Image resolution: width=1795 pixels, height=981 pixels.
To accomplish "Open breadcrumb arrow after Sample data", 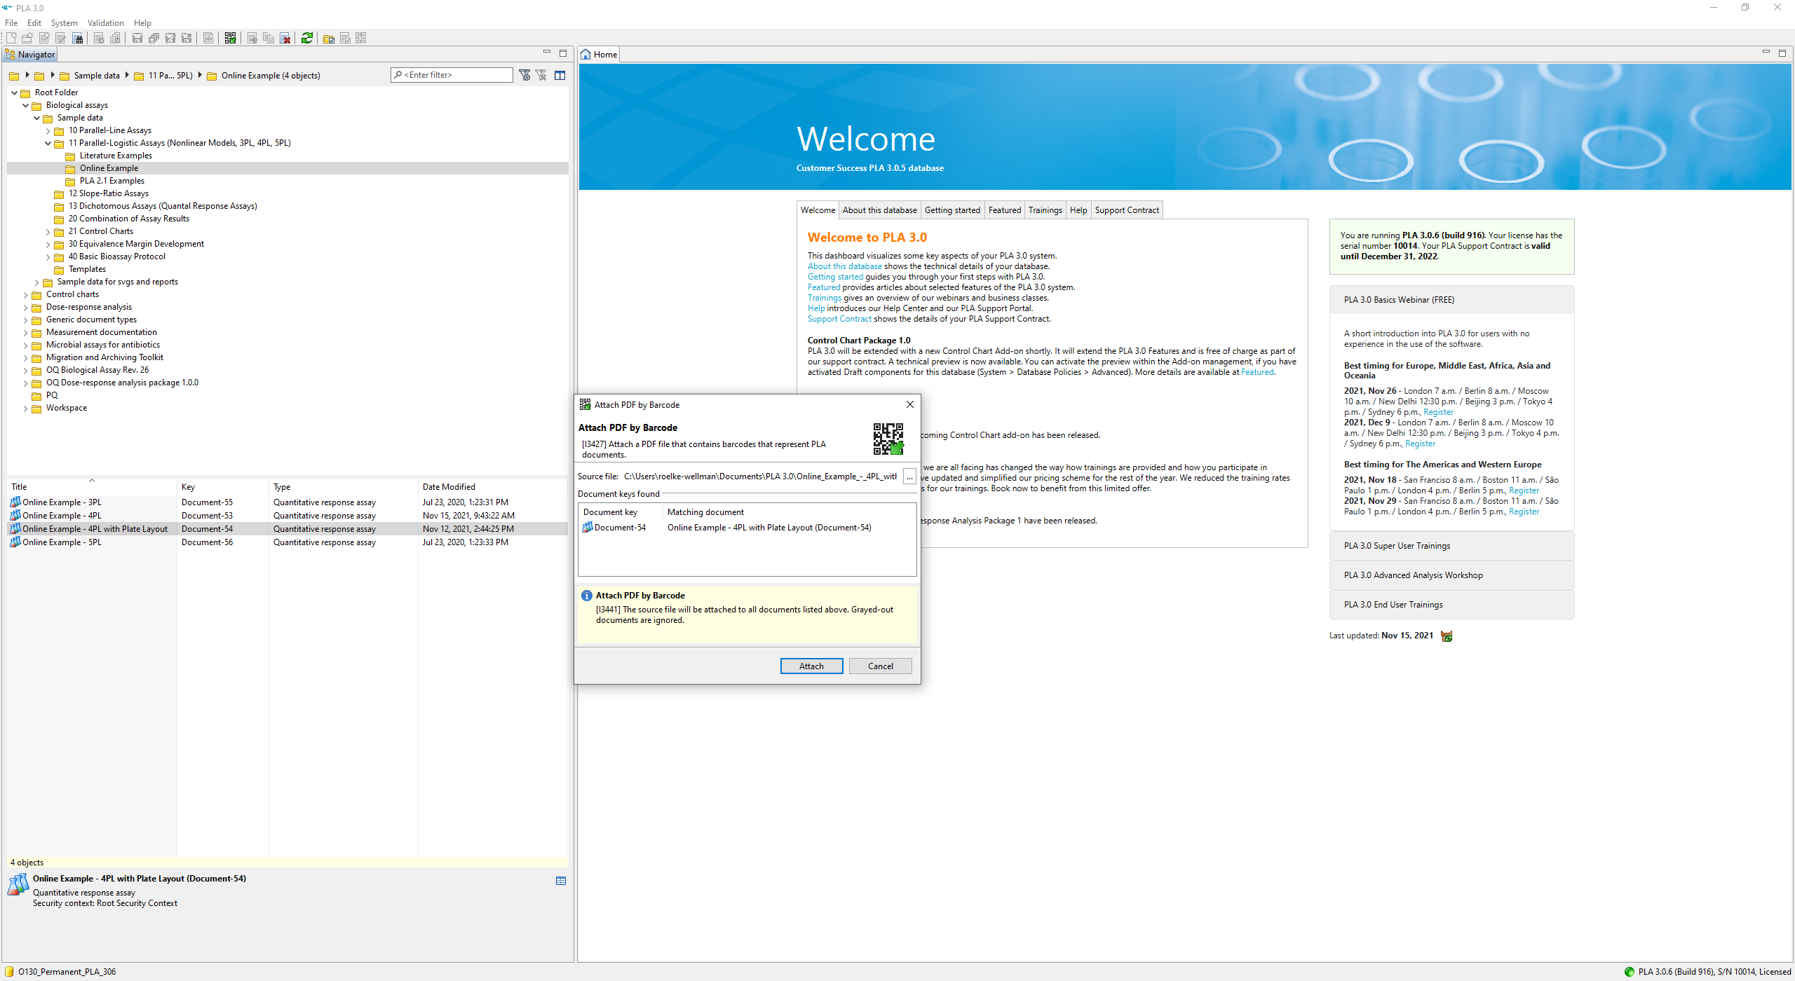I will pyautogui.click(x=127, y=75).
